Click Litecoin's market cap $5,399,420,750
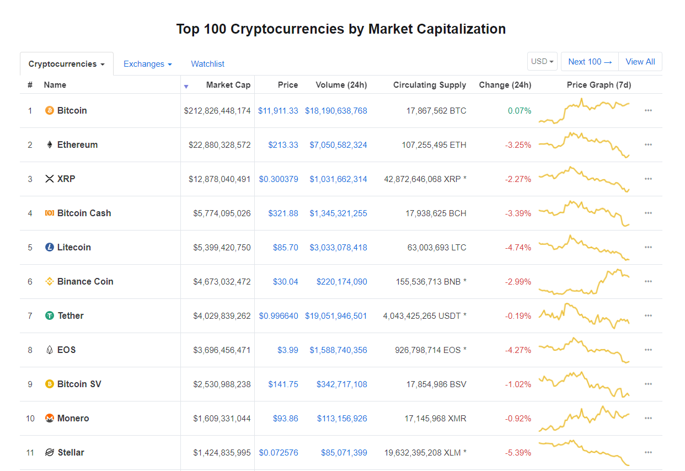This screenshot has width=685, height=471. pyautogui.click(x=222, y=248)
